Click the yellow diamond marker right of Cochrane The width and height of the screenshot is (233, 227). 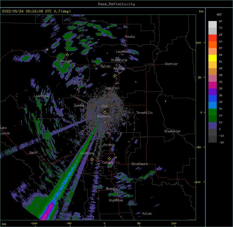pos(92,159)
